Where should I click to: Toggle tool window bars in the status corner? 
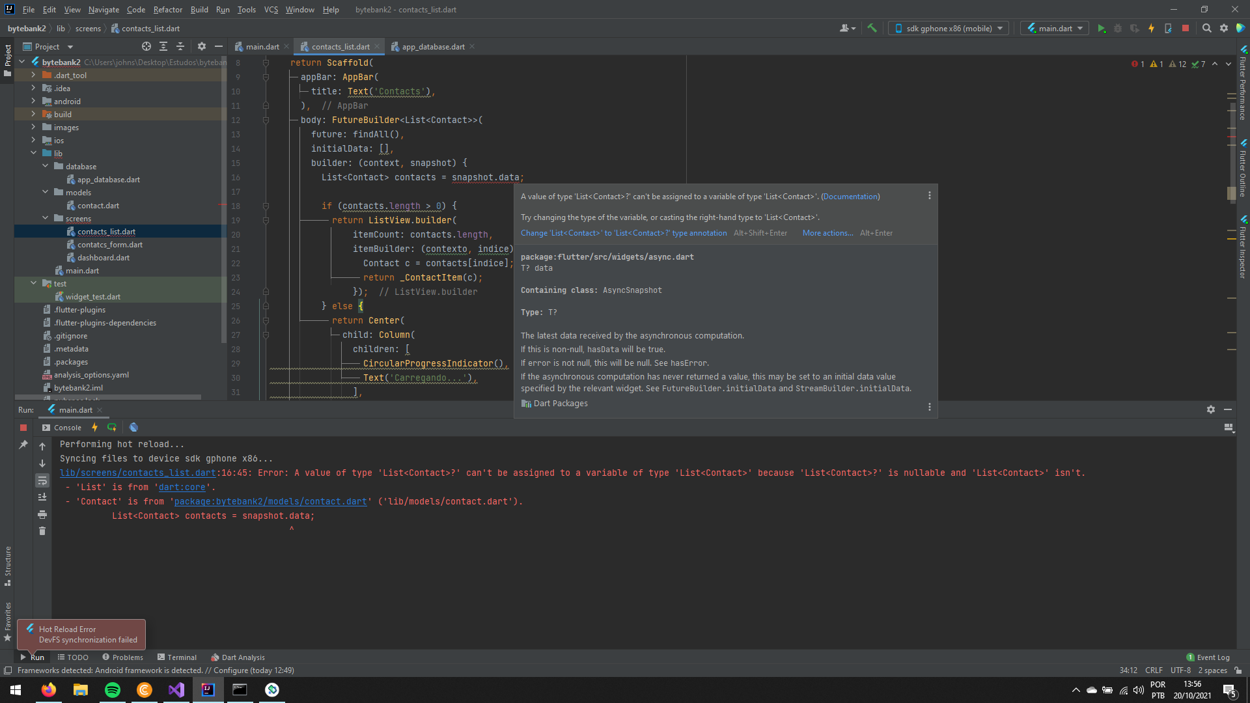click(8, 670)
